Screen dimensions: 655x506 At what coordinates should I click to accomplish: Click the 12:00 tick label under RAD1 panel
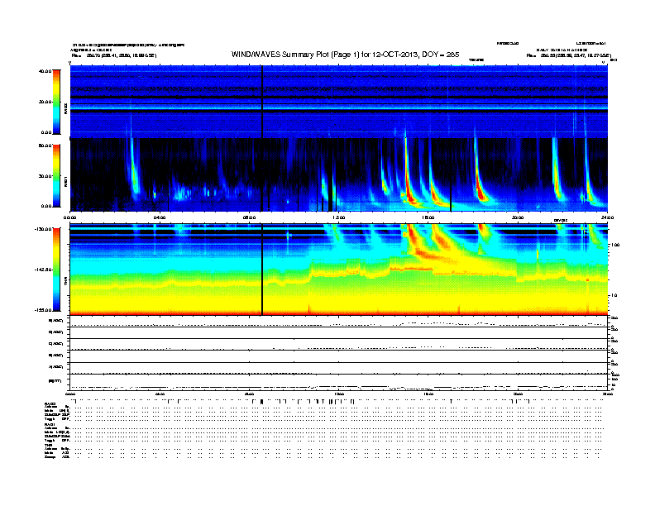click(339, 217)
